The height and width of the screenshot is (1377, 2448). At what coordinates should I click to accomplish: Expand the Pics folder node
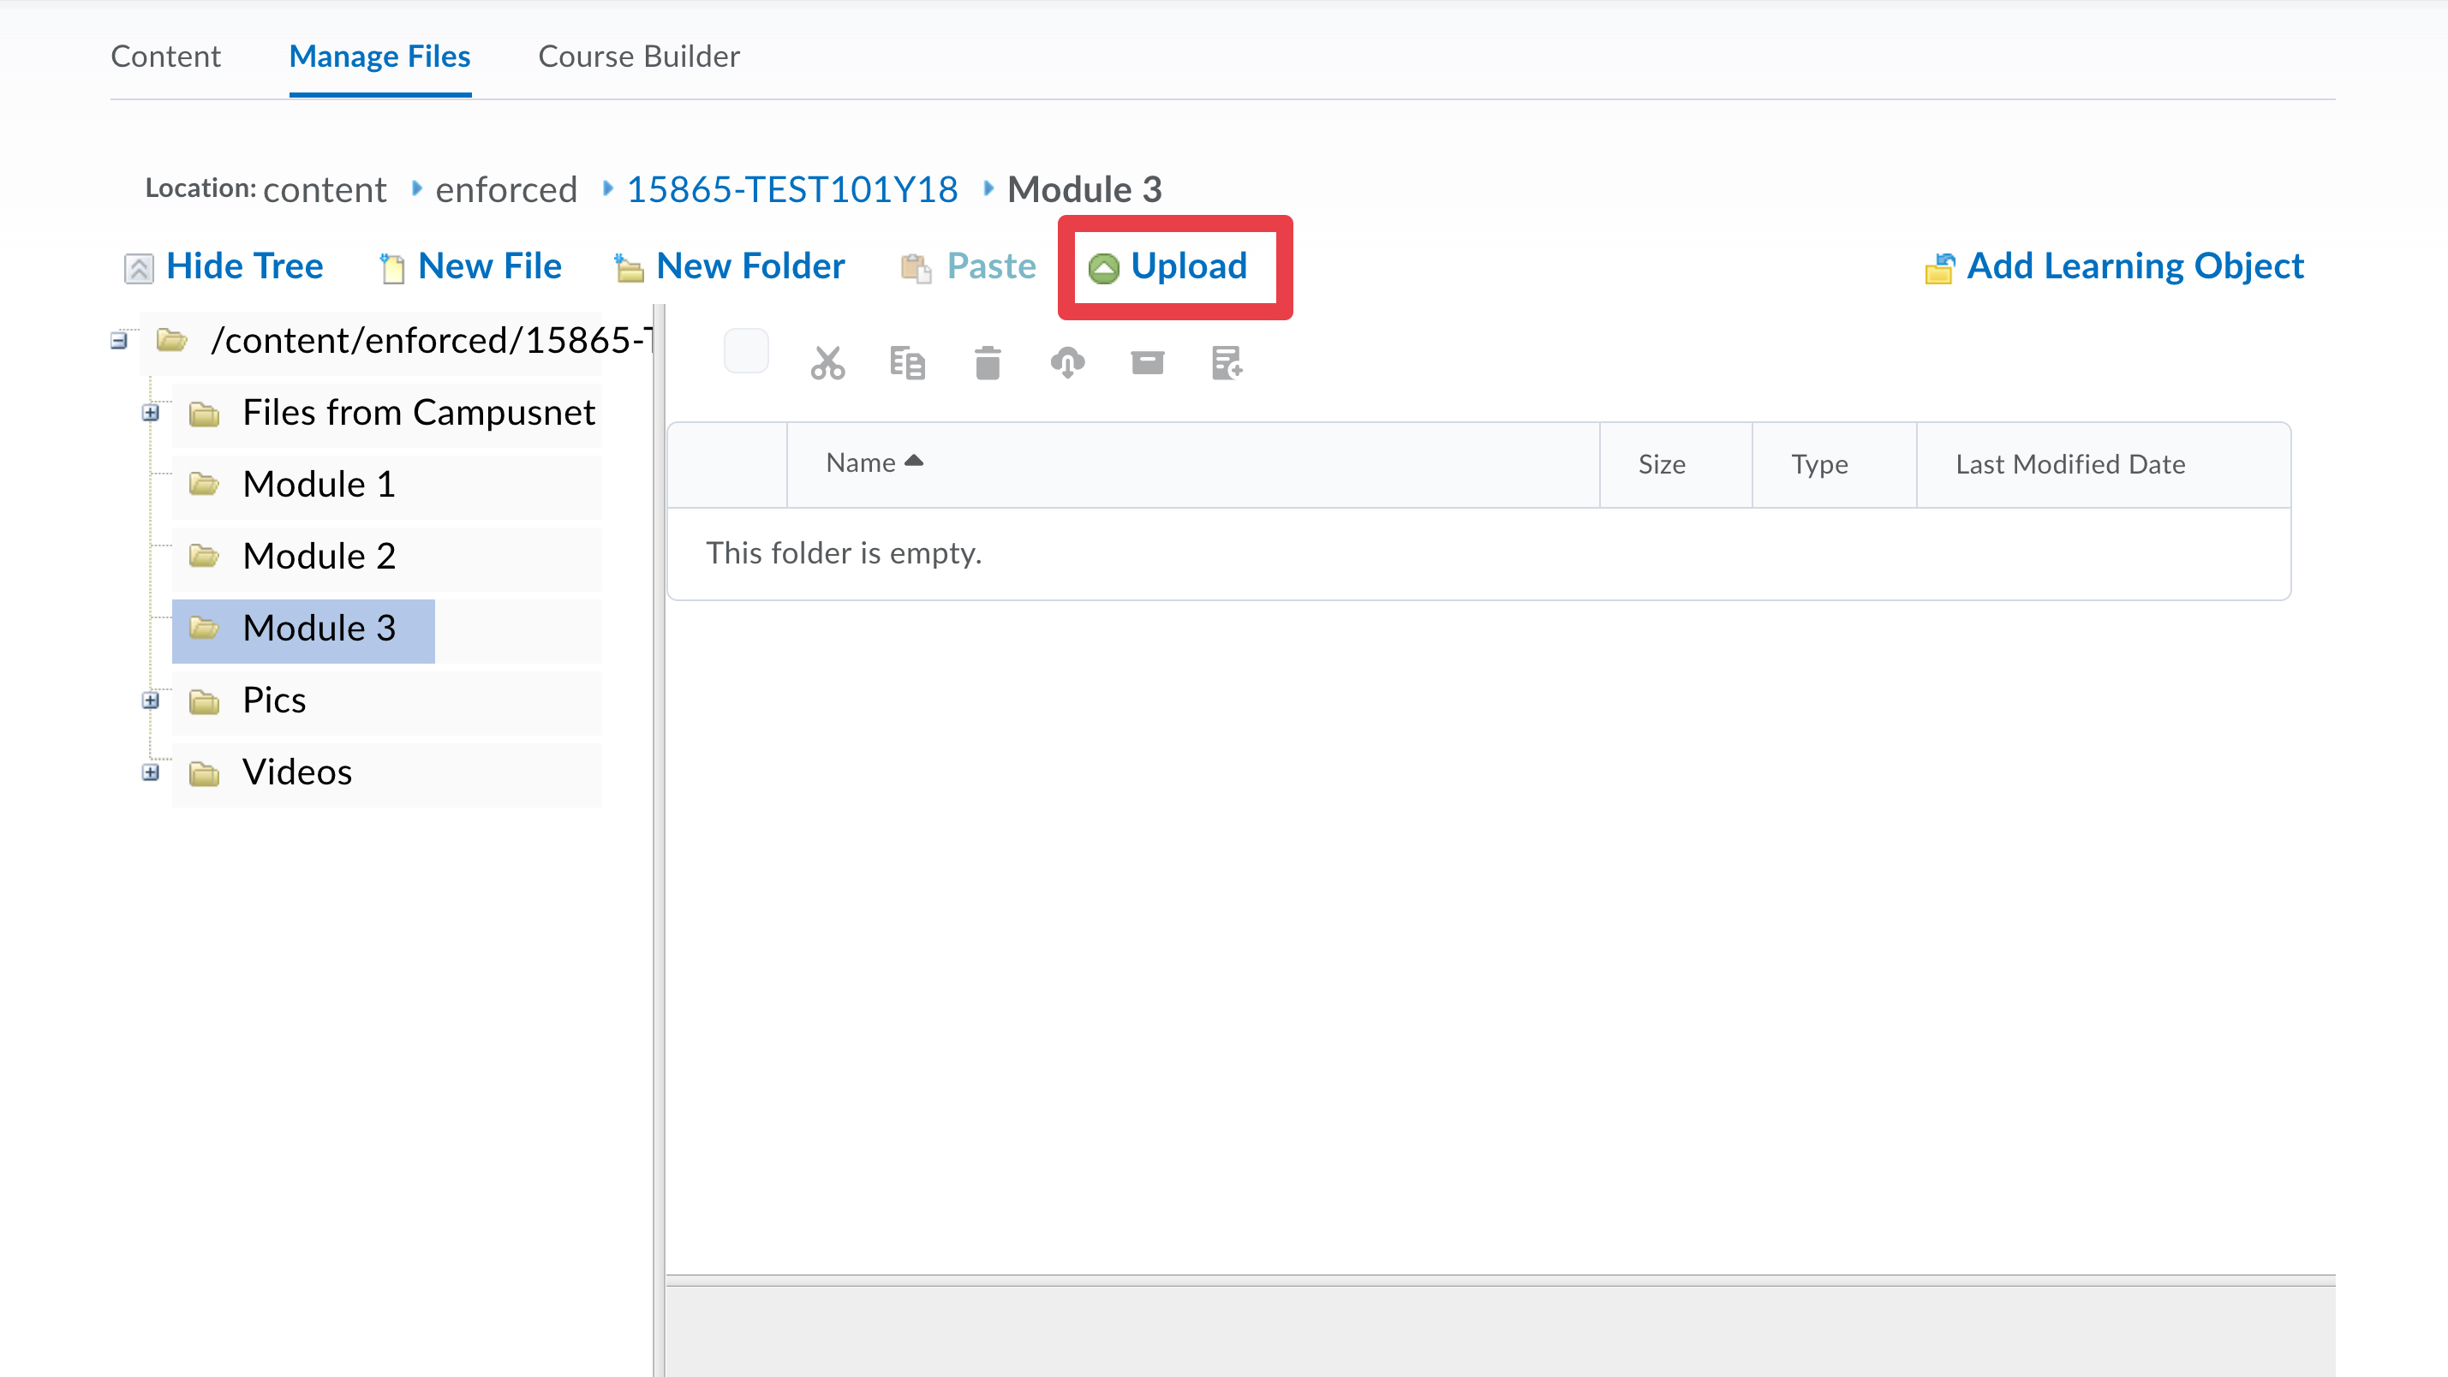(150, 700)
